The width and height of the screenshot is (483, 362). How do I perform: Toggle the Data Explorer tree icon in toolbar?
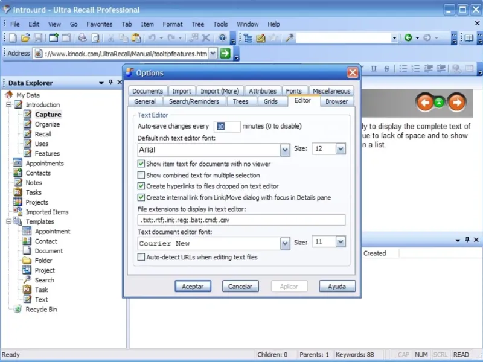(x=248, y=38)
